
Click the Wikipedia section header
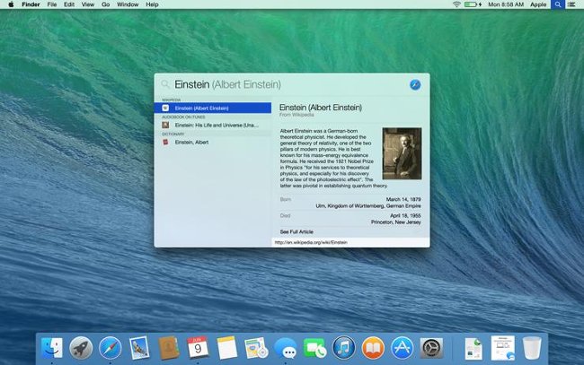click(172, 100)
